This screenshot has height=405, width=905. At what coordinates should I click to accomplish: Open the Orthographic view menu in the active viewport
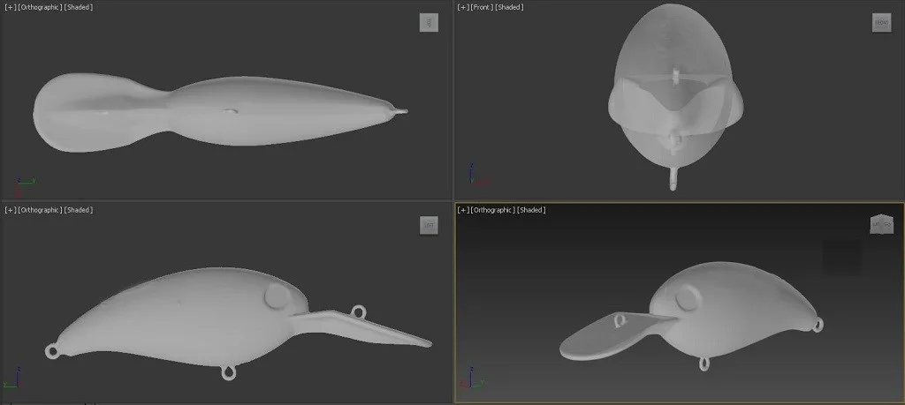[492, 210]
